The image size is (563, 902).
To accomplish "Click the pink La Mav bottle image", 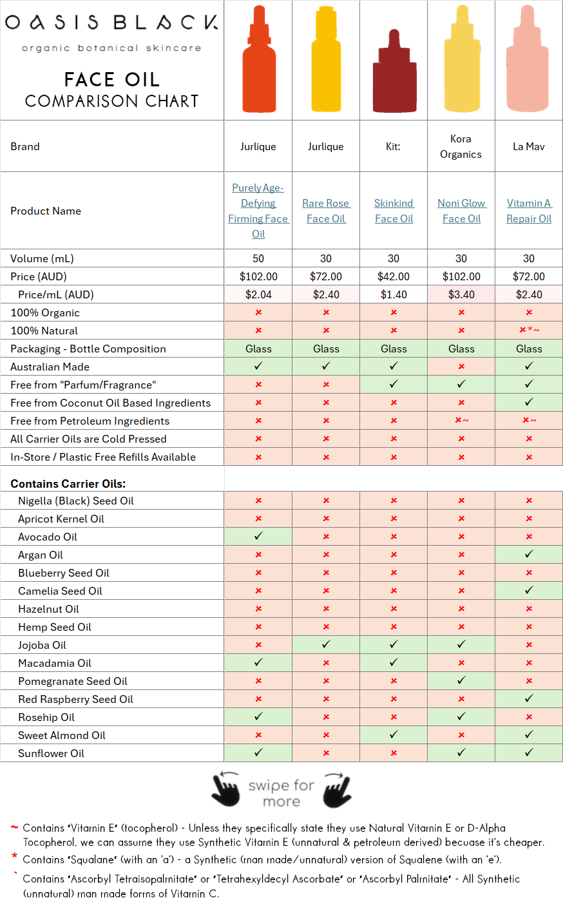I will 528,59.
